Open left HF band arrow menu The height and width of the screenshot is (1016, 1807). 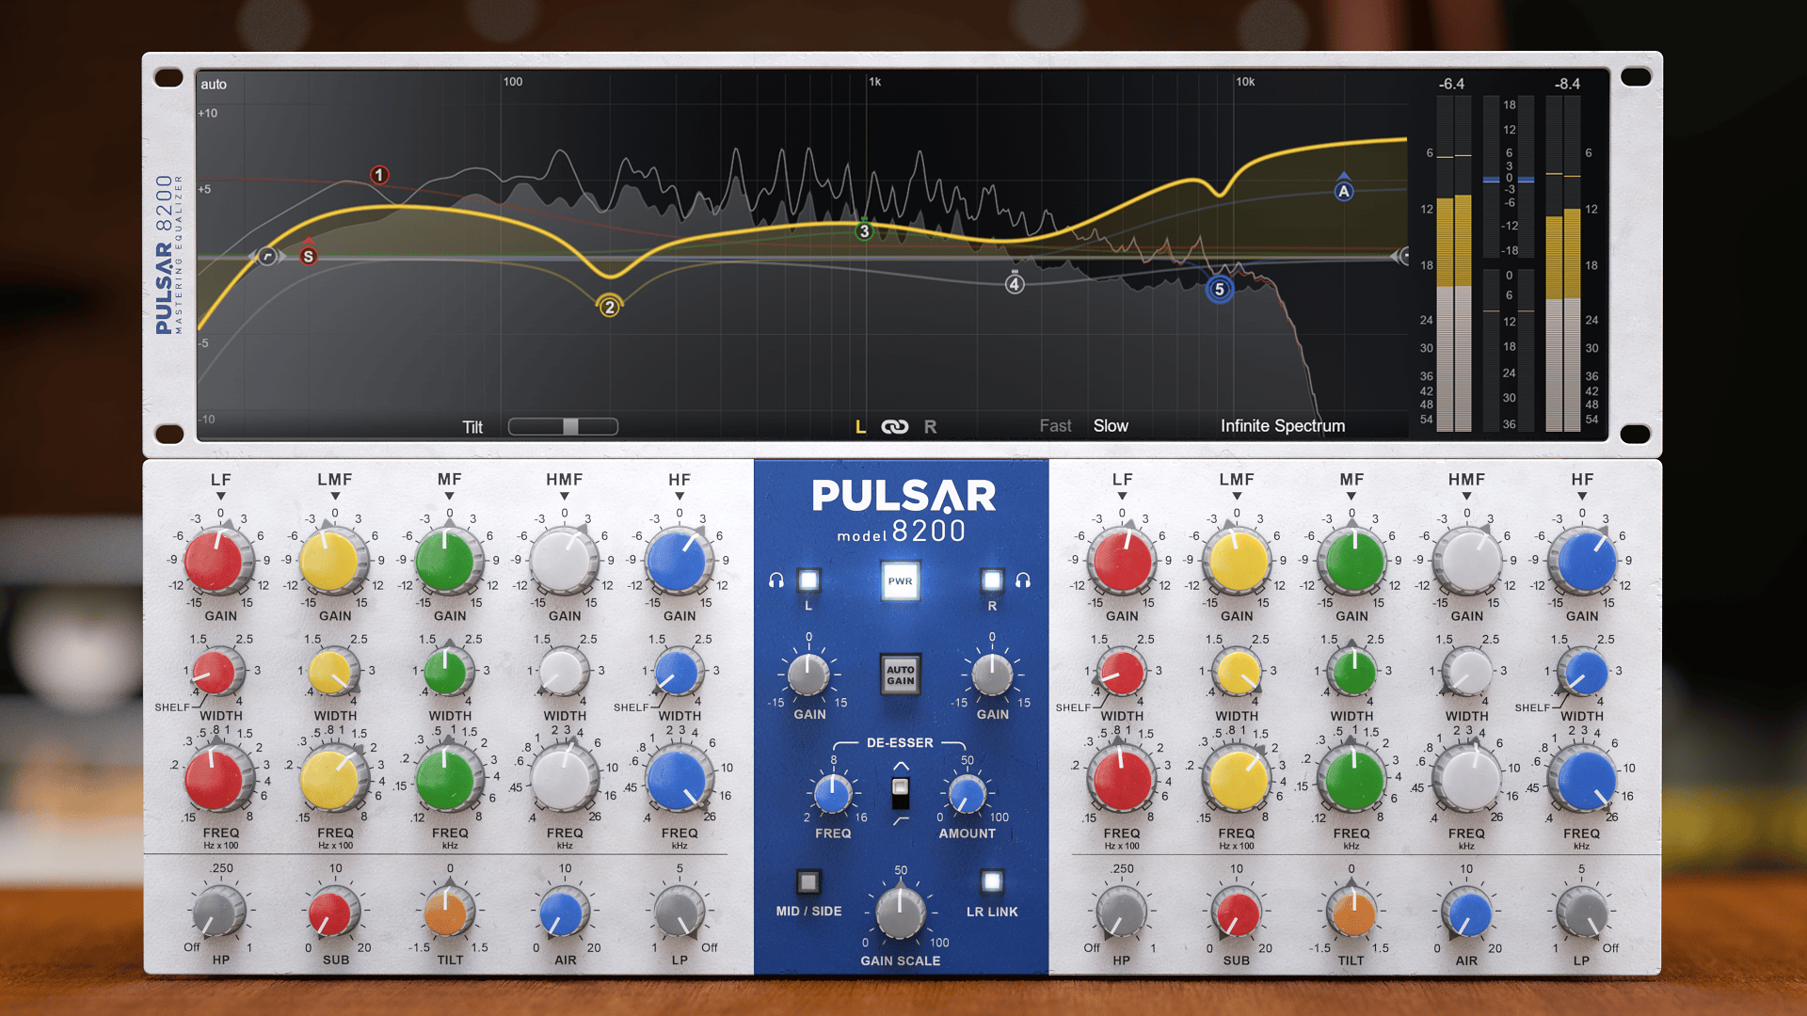coord(680,496)
